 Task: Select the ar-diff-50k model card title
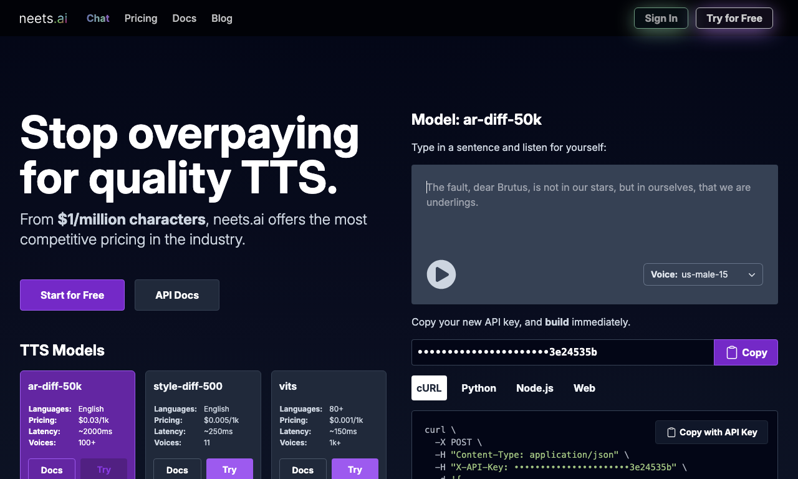click(55, 386)
